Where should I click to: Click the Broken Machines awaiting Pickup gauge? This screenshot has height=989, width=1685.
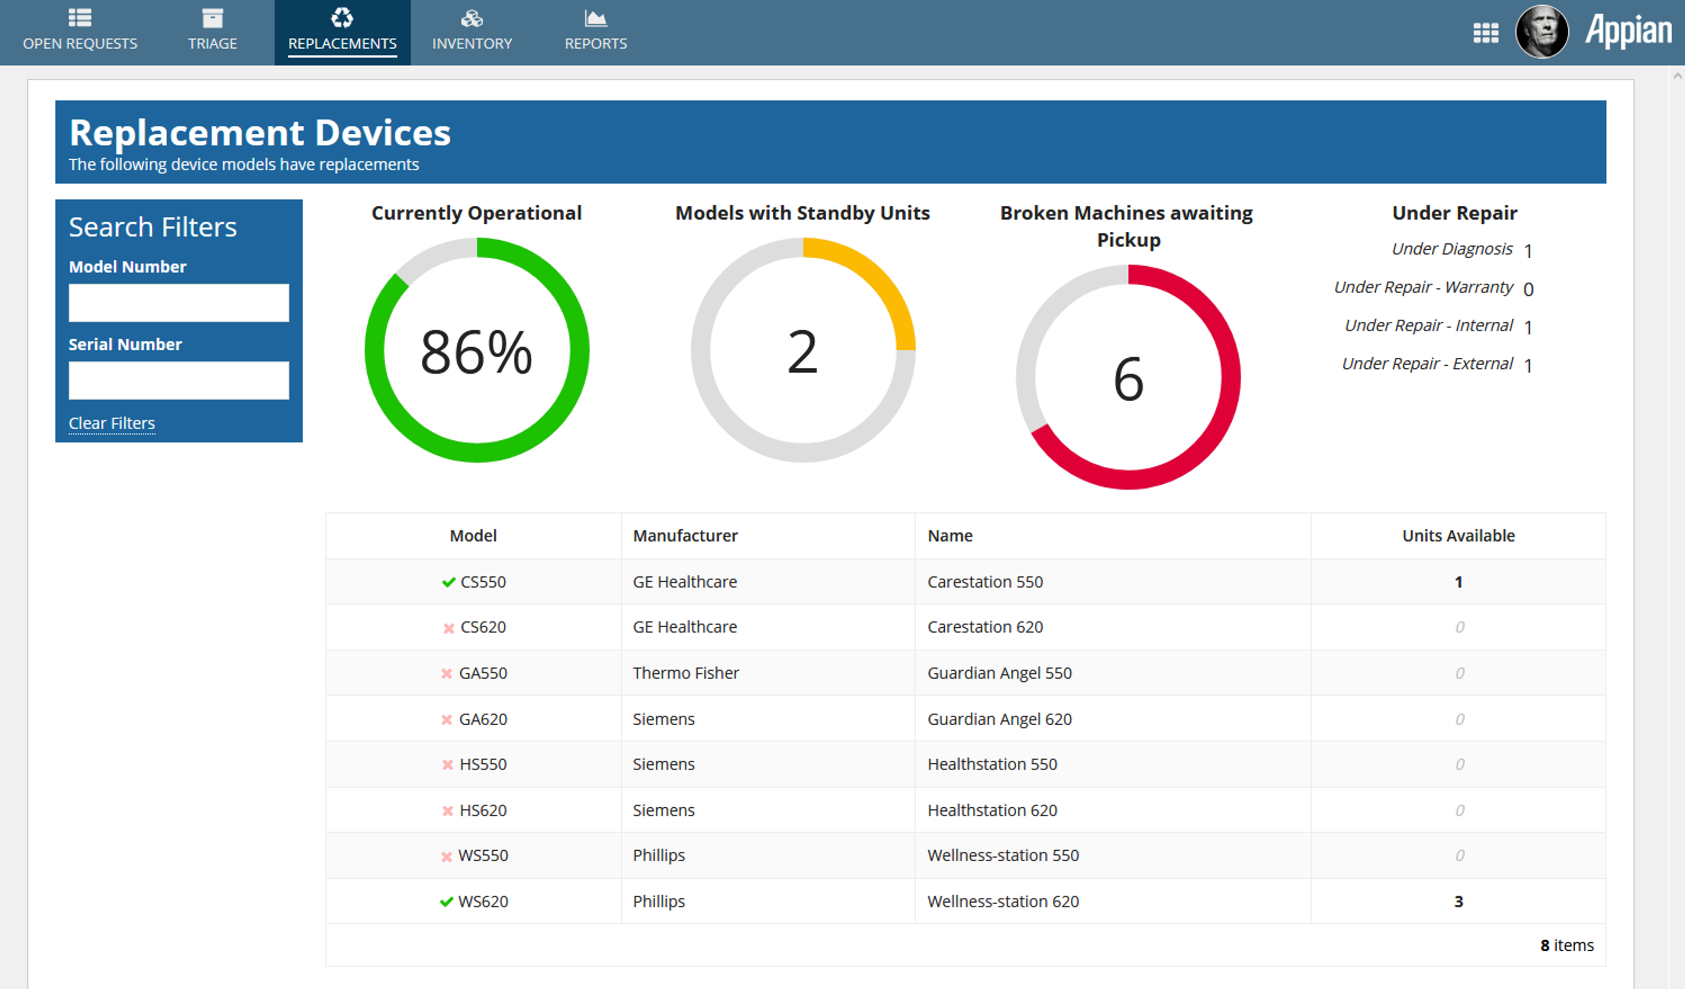[x=1129, y=377]
